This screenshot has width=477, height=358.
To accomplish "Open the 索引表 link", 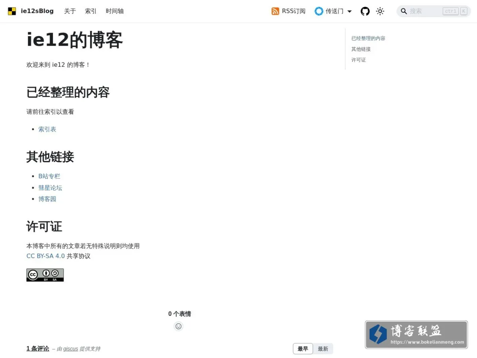I will [x=47, y=129].
